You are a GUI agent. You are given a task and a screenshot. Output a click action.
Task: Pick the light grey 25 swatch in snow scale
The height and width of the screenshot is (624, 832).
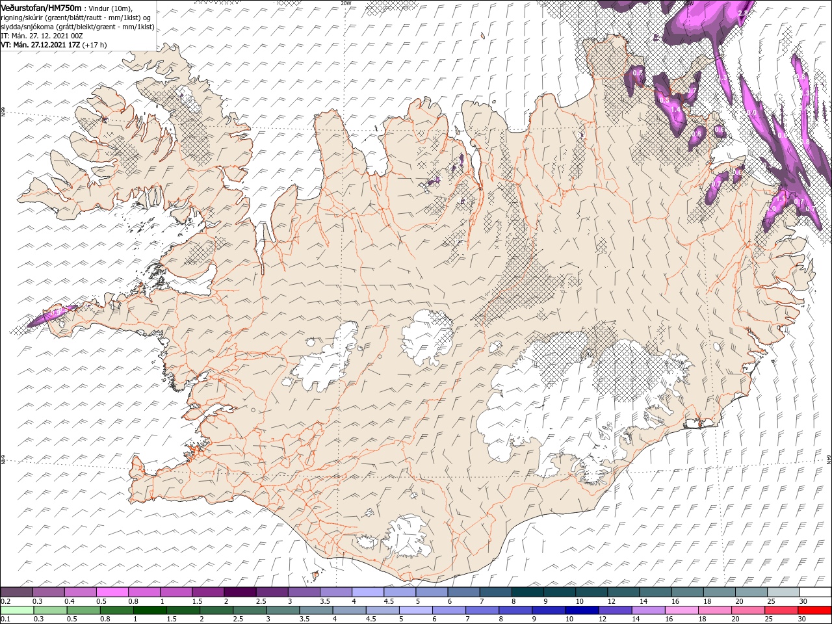(783, 592)
